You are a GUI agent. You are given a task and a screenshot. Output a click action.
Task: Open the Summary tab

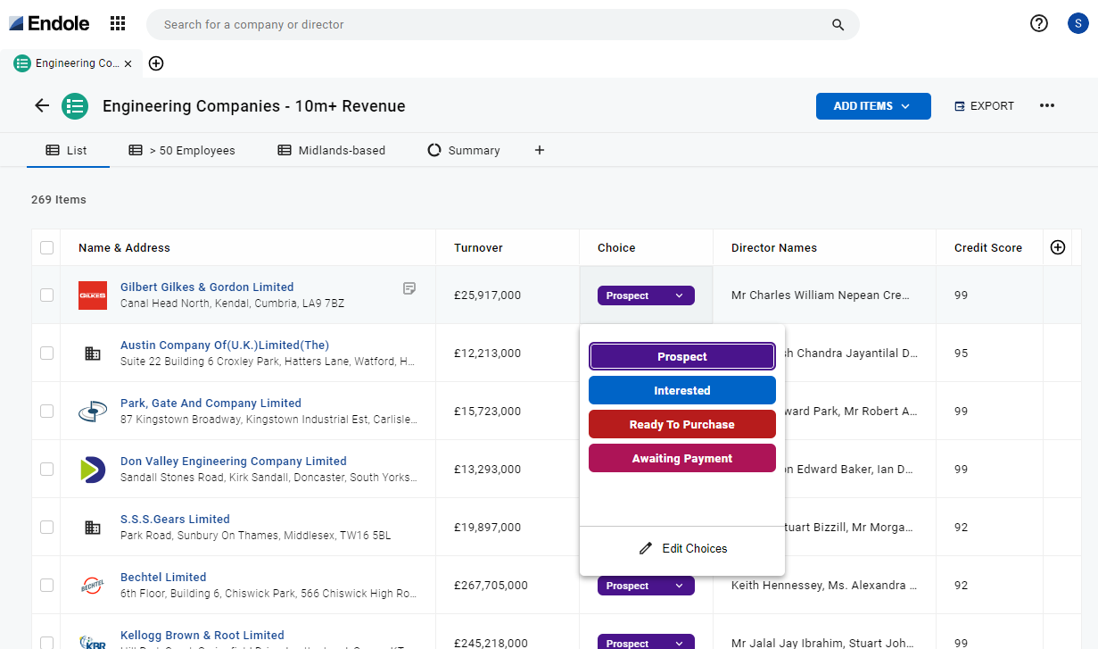point(464,150)
